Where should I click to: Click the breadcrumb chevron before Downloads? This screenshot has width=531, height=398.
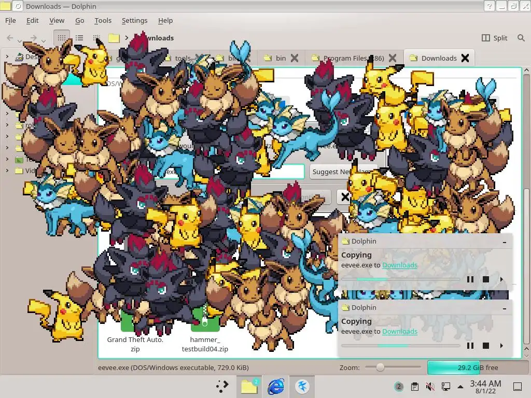click(x=127, y=38)
